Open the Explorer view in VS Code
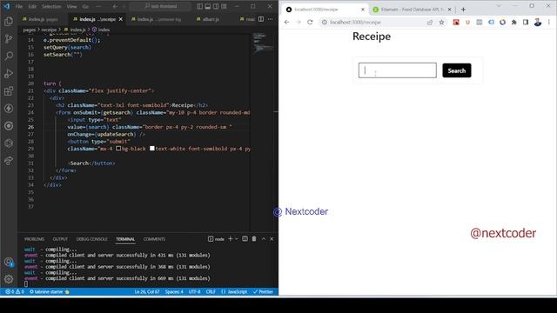Image resolution: width=557 pixels, height=313 pixels. point(9,21)
